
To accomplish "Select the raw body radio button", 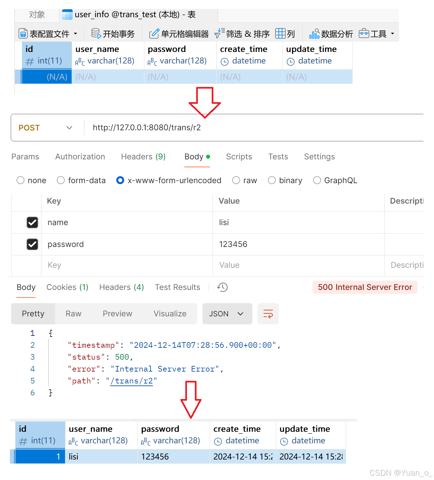I will pos(236,180).
